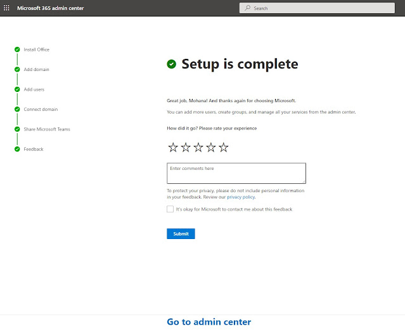Screen dimensions: 405x331
Task: Click the 'It's okay for Microsoft to contact me' label
Action: click(x=234, y=209)
